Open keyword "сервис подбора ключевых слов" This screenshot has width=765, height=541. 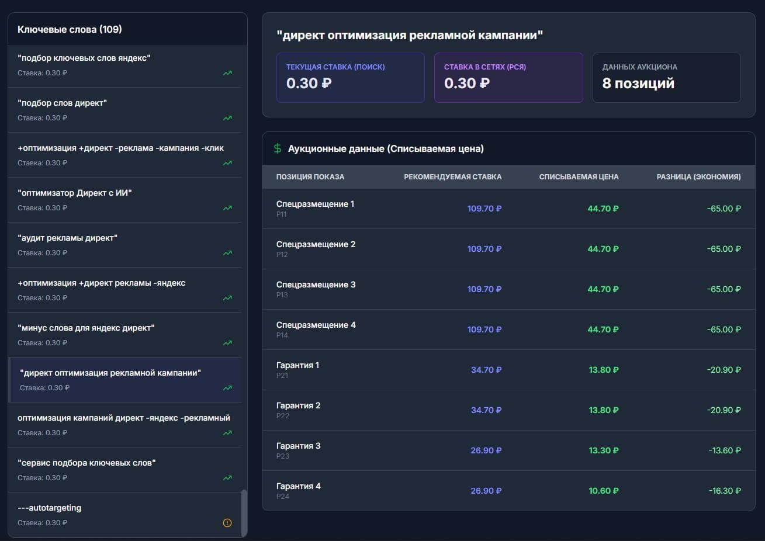(124, 470)
